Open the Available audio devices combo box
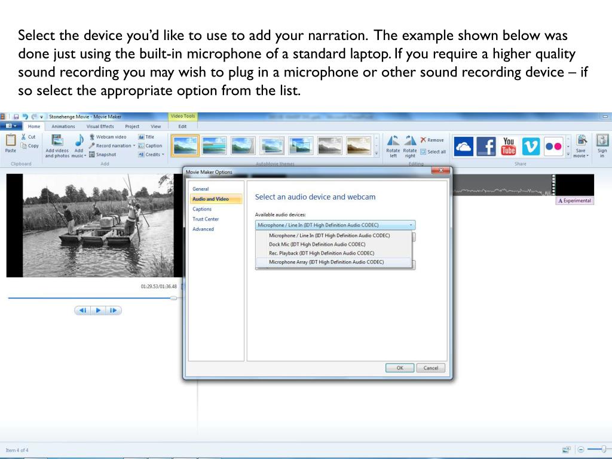The width and height of the screenshot is (612, 459). coord(335,225)
